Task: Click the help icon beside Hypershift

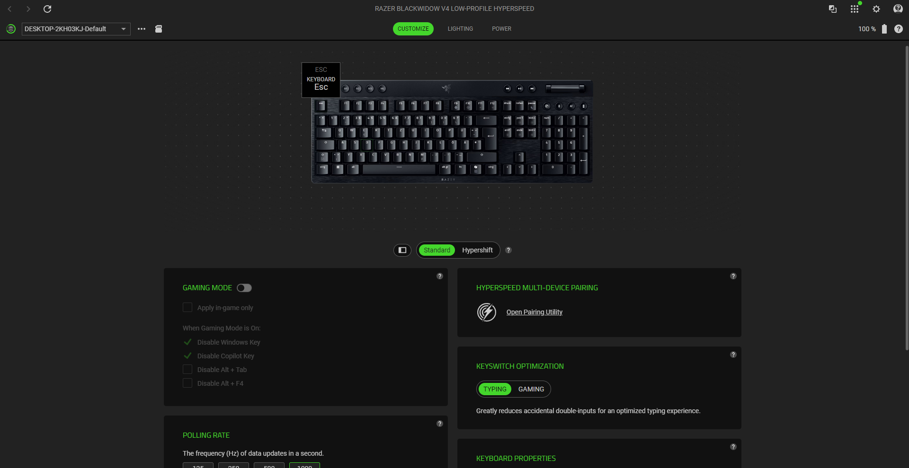Action: (508, 250)
